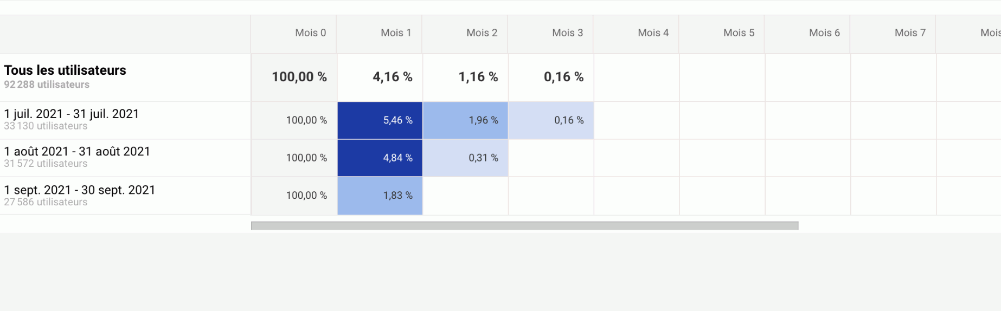Click the "Mois 2" column header
Viewport: 1001px width, 311px height.
pos(482,33)
